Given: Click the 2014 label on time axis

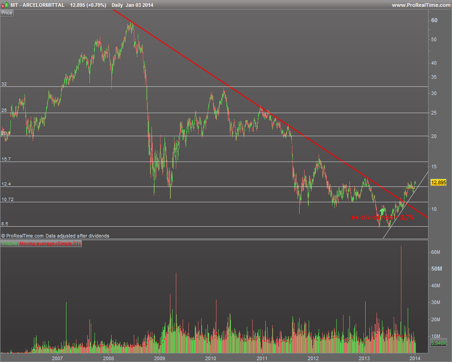Looking at the screenshot, I should tap(415, 358).
